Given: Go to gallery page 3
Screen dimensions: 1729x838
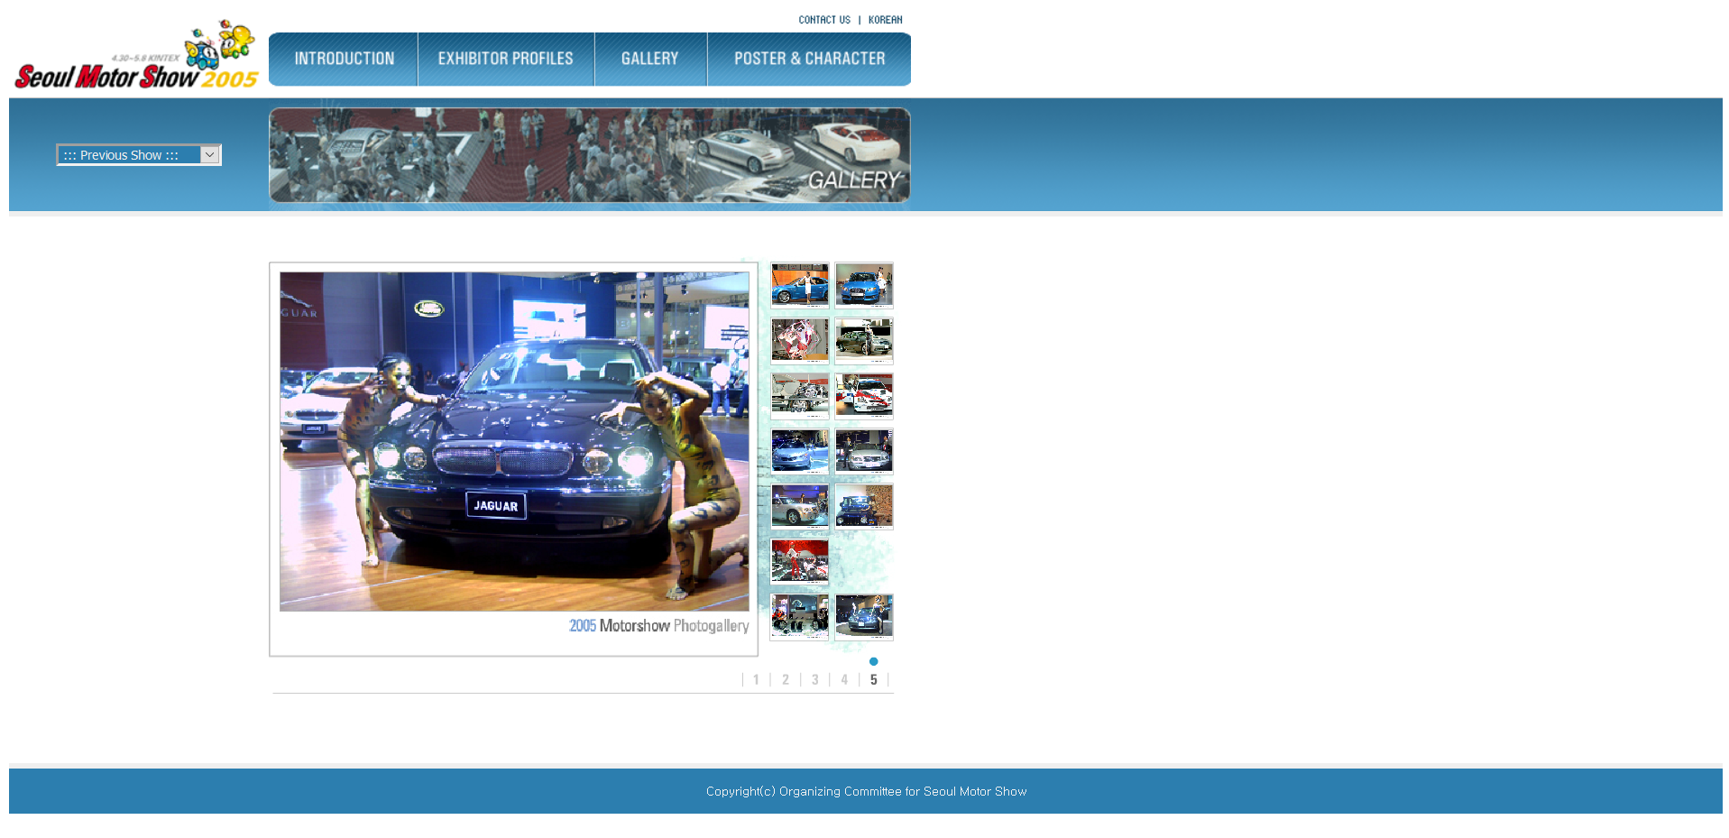Looking at the screenshot, I should click(815, 680).
